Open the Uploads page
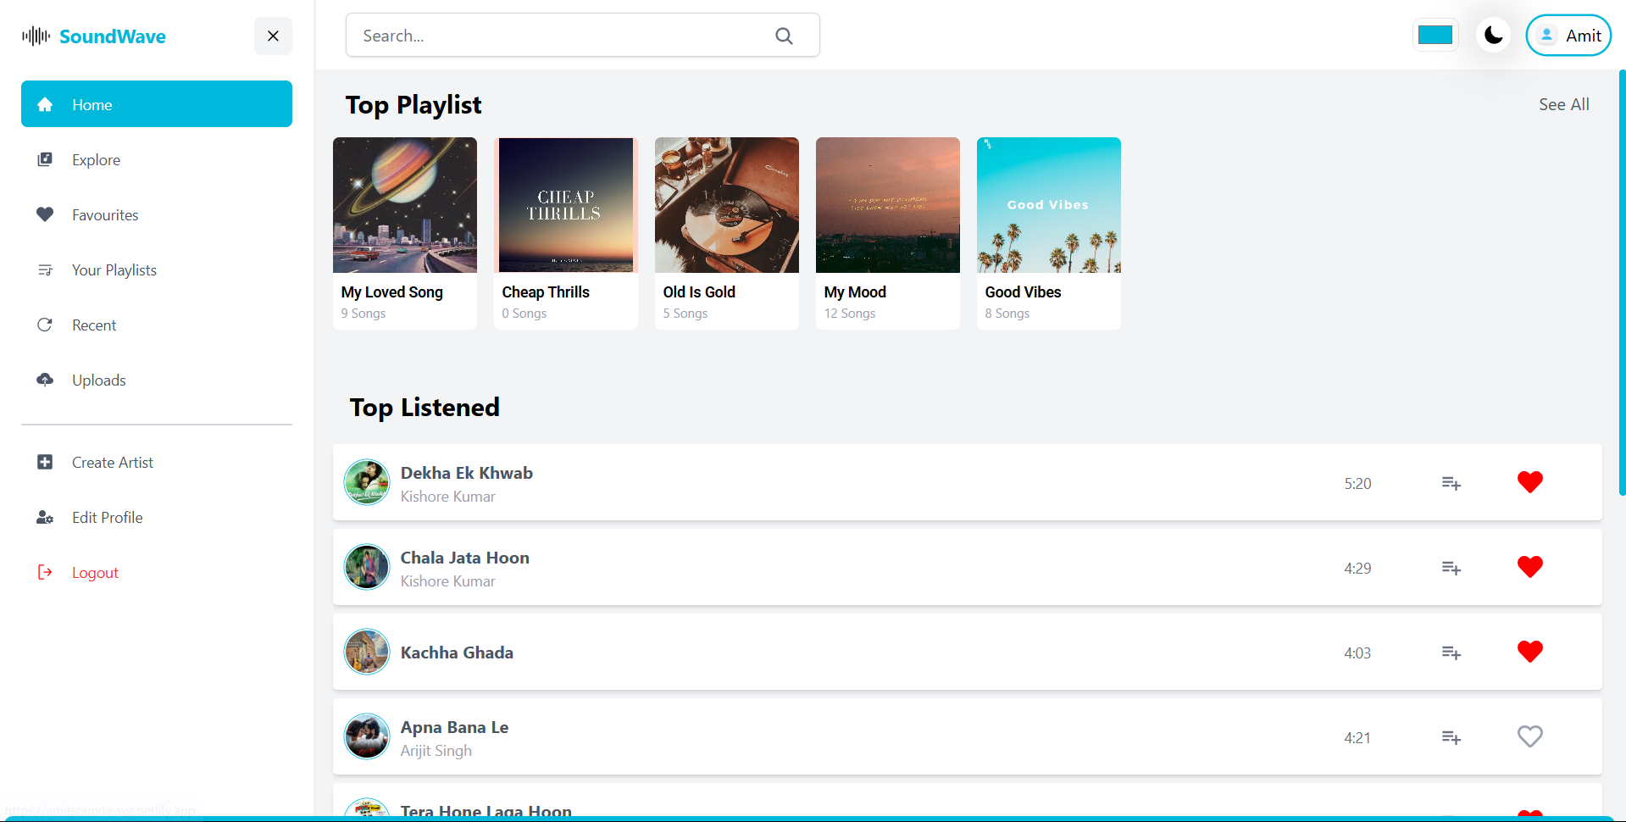 [x=157, y=380]
